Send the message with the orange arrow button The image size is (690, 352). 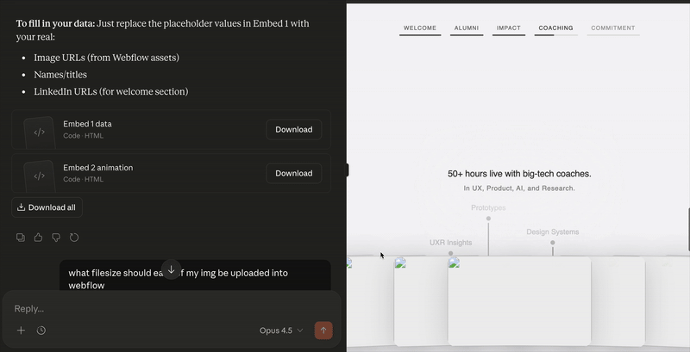point(323,330)
